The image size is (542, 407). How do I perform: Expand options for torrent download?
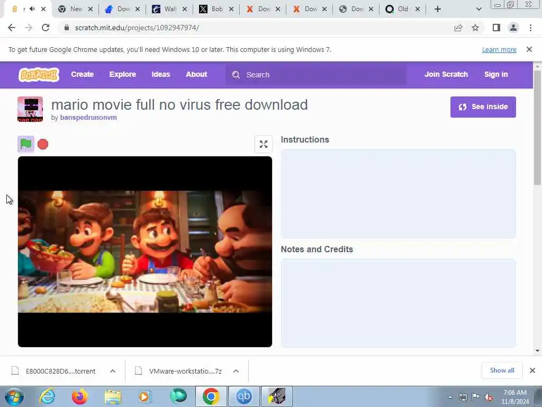[x=113, y=371]
